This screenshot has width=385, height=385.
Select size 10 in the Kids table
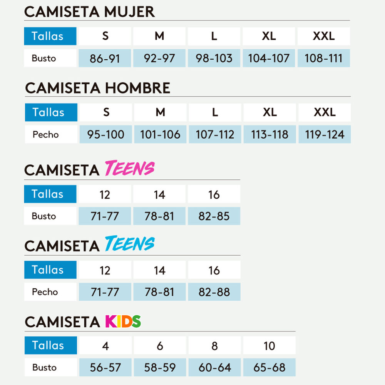pos(269,345)
